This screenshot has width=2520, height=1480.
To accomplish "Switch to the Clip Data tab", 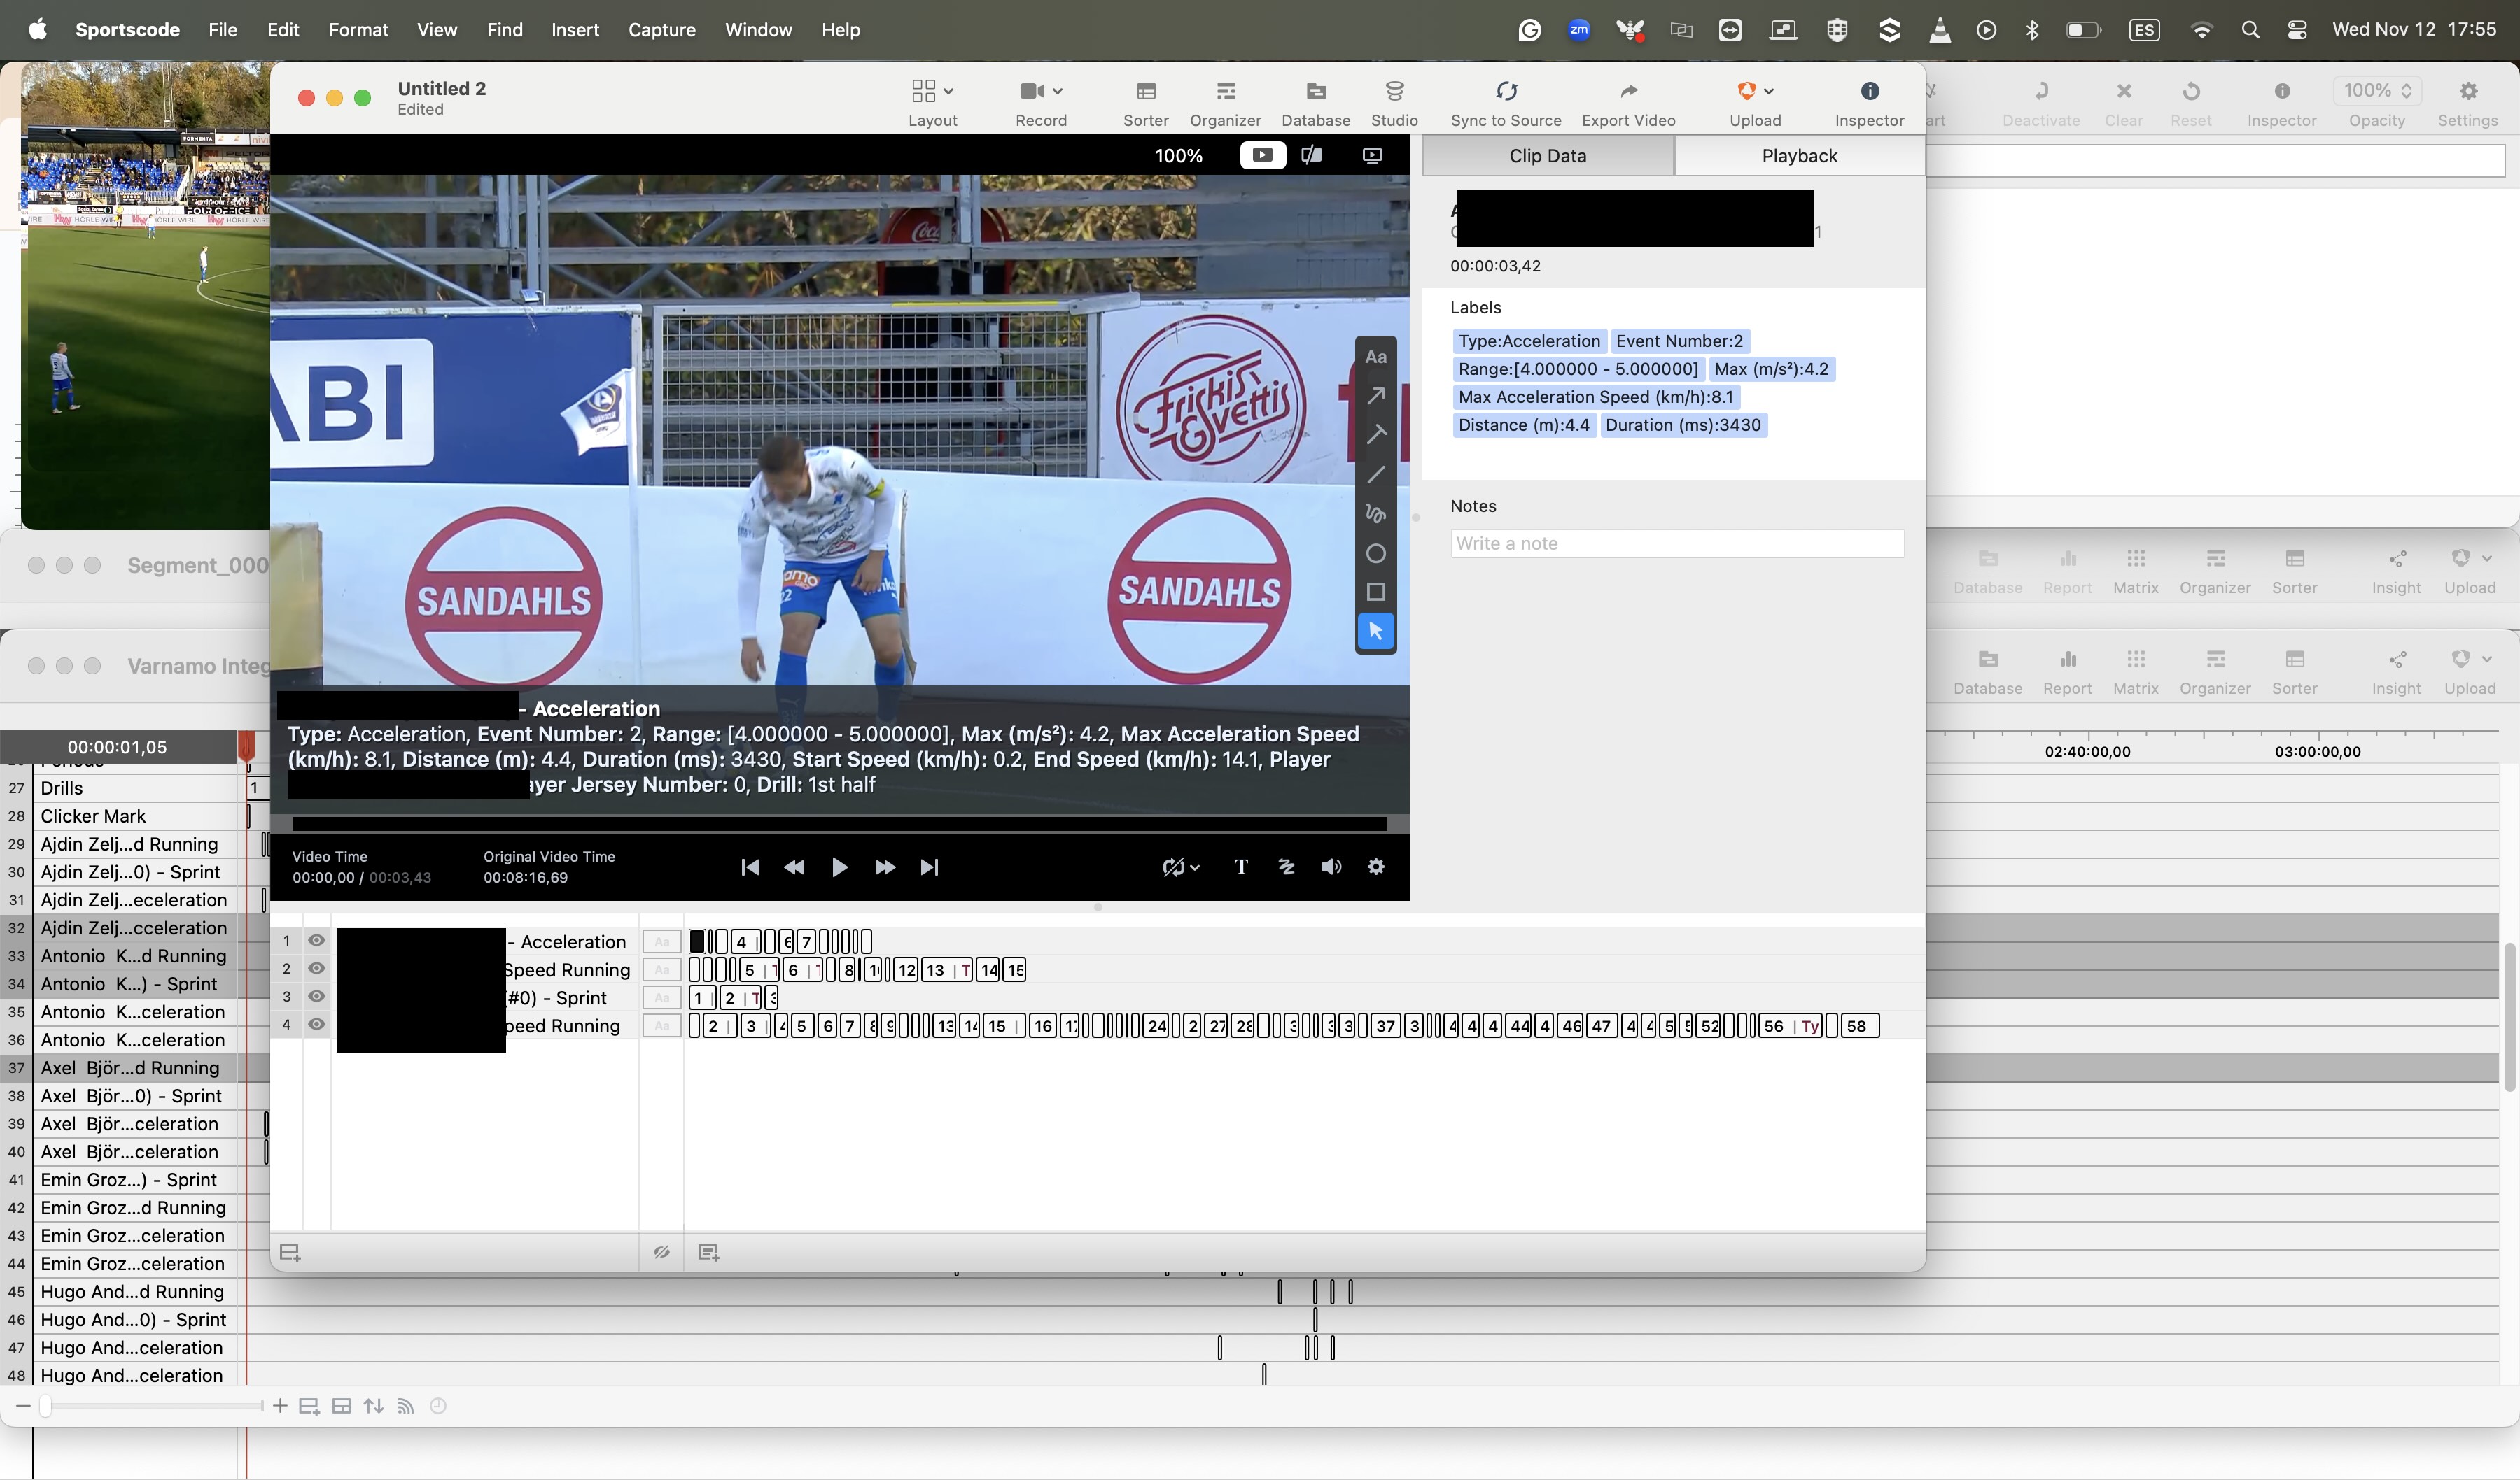I will pyautogui.click(x=1547, y=155).
